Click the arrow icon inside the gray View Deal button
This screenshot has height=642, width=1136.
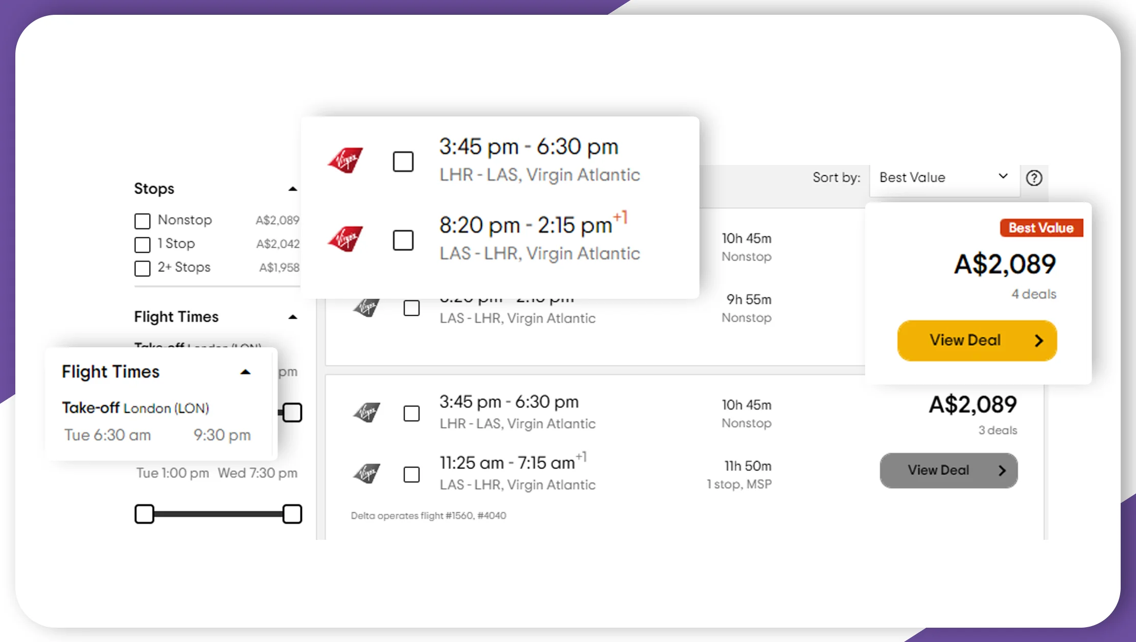tap(1002, 470)
